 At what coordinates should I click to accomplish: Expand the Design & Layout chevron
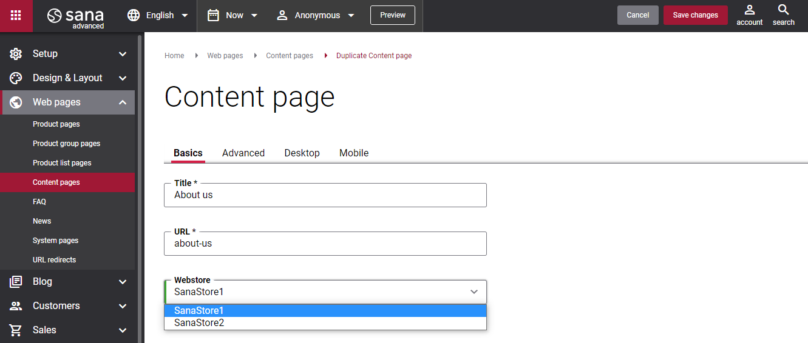click(x=123, y=78)
